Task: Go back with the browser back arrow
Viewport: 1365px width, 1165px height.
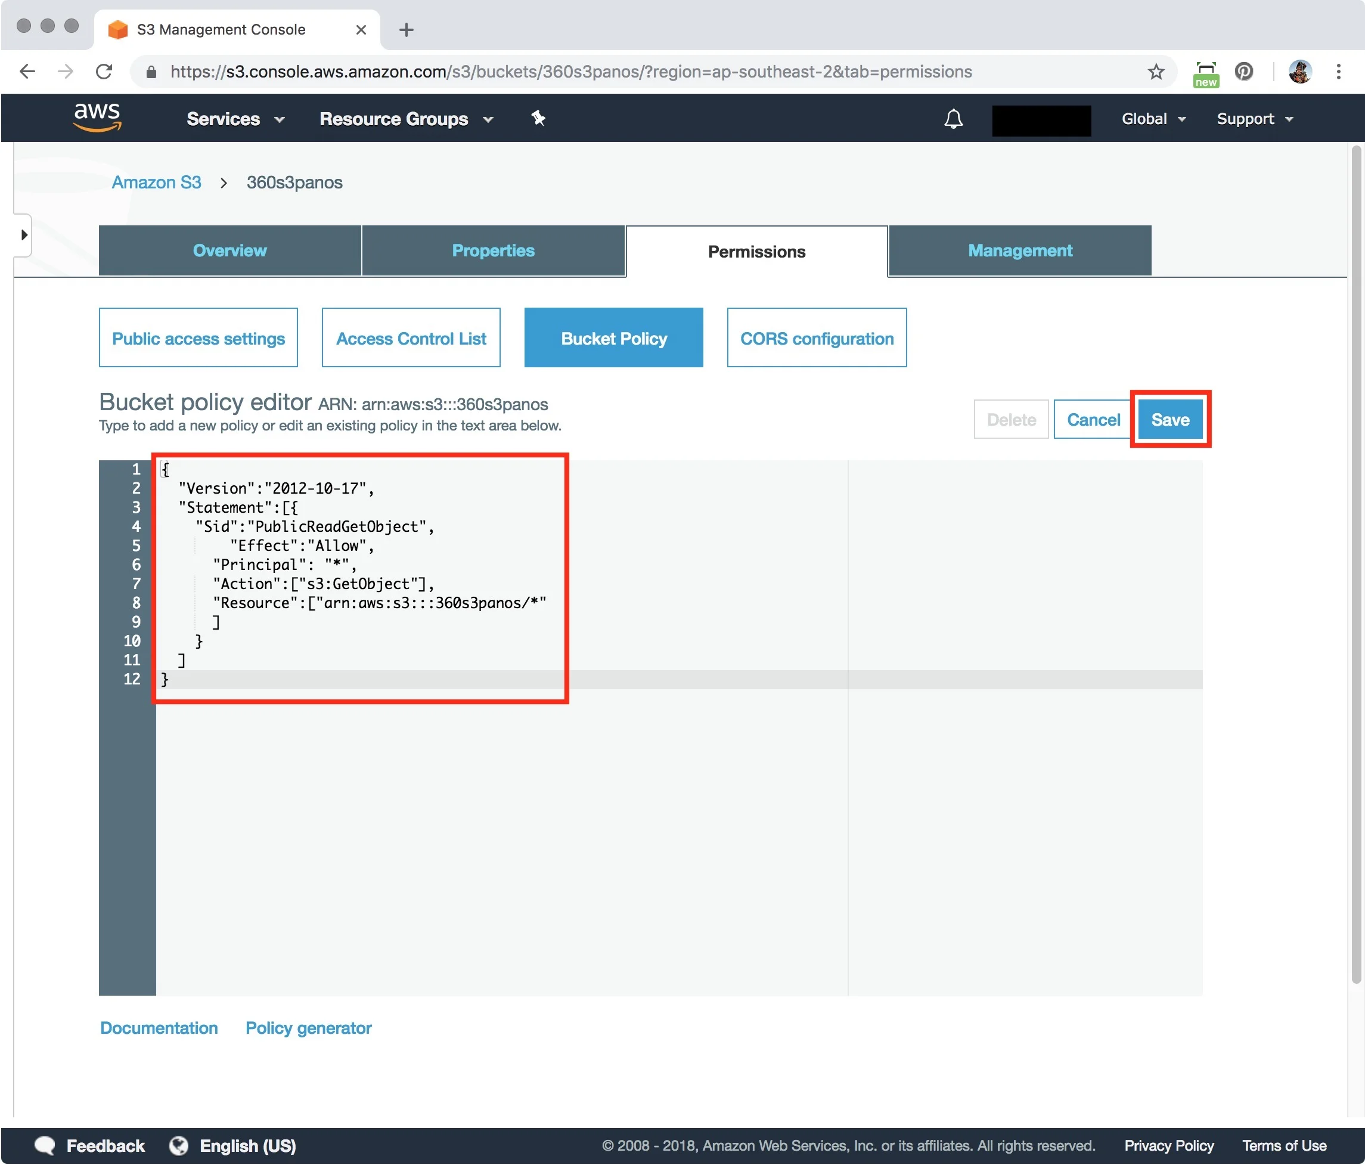Action: coord(27,71)
